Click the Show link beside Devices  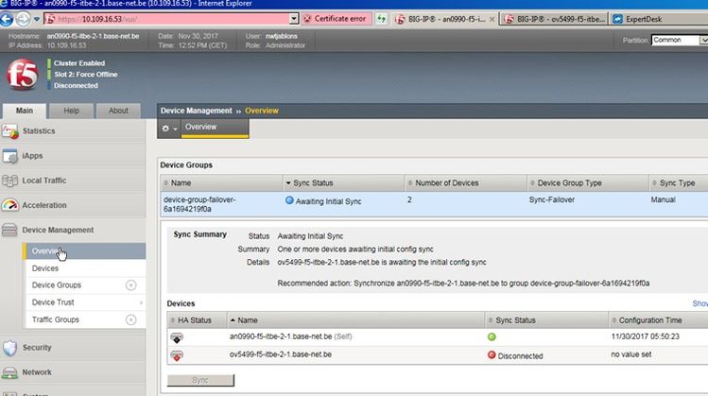coord(700,303)
